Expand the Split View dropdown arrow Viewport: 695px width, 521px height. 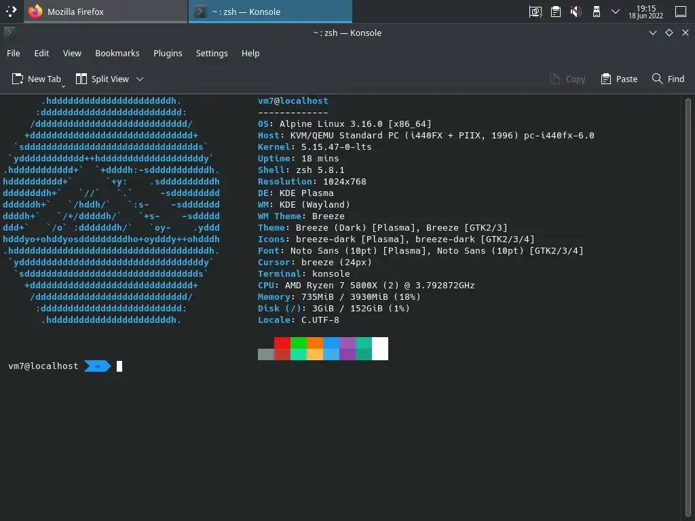(x=140, y=79)
